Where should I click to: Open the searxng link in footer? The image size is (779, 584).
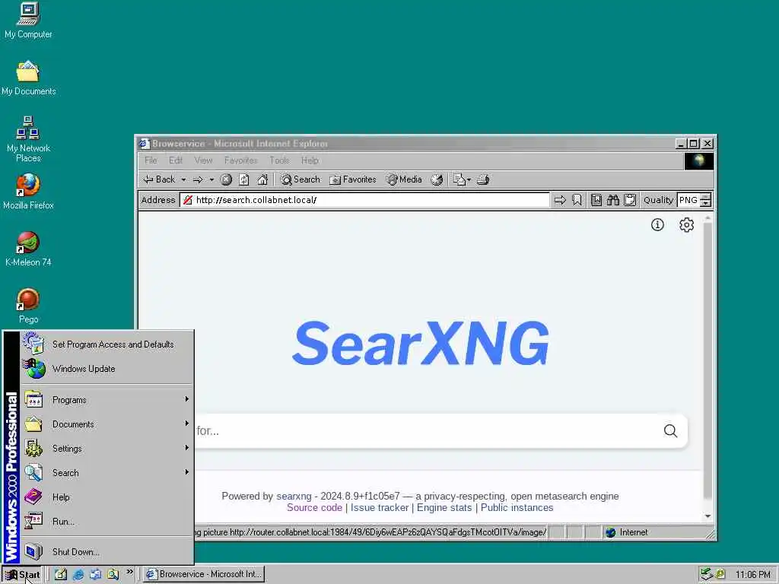click(294, 496)
